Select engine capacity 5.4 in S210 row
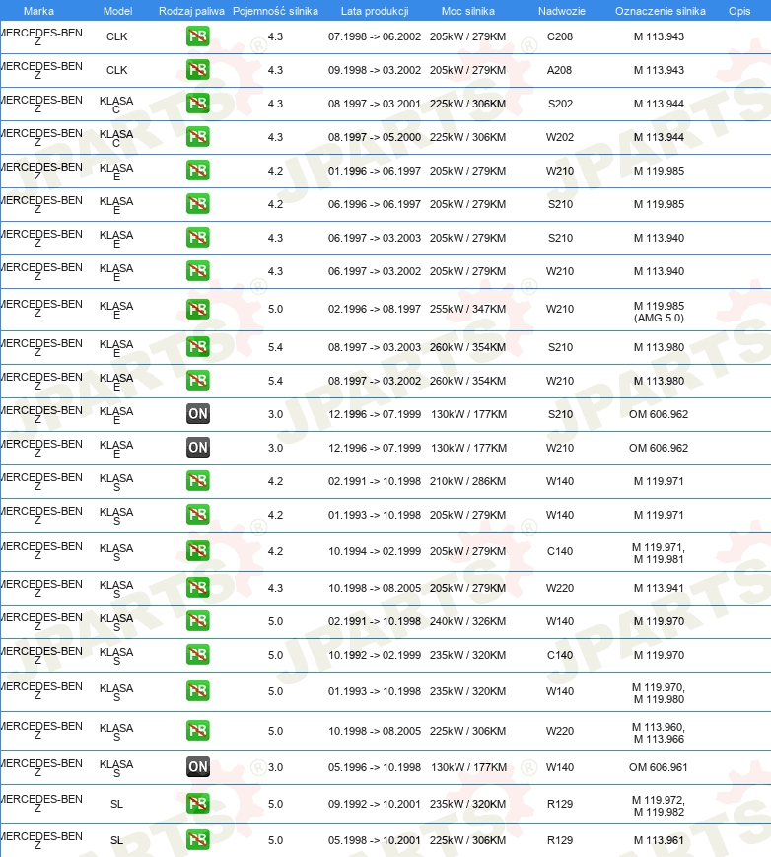Image resolution: width=771 pixels, height=857 pixels. 275,347
